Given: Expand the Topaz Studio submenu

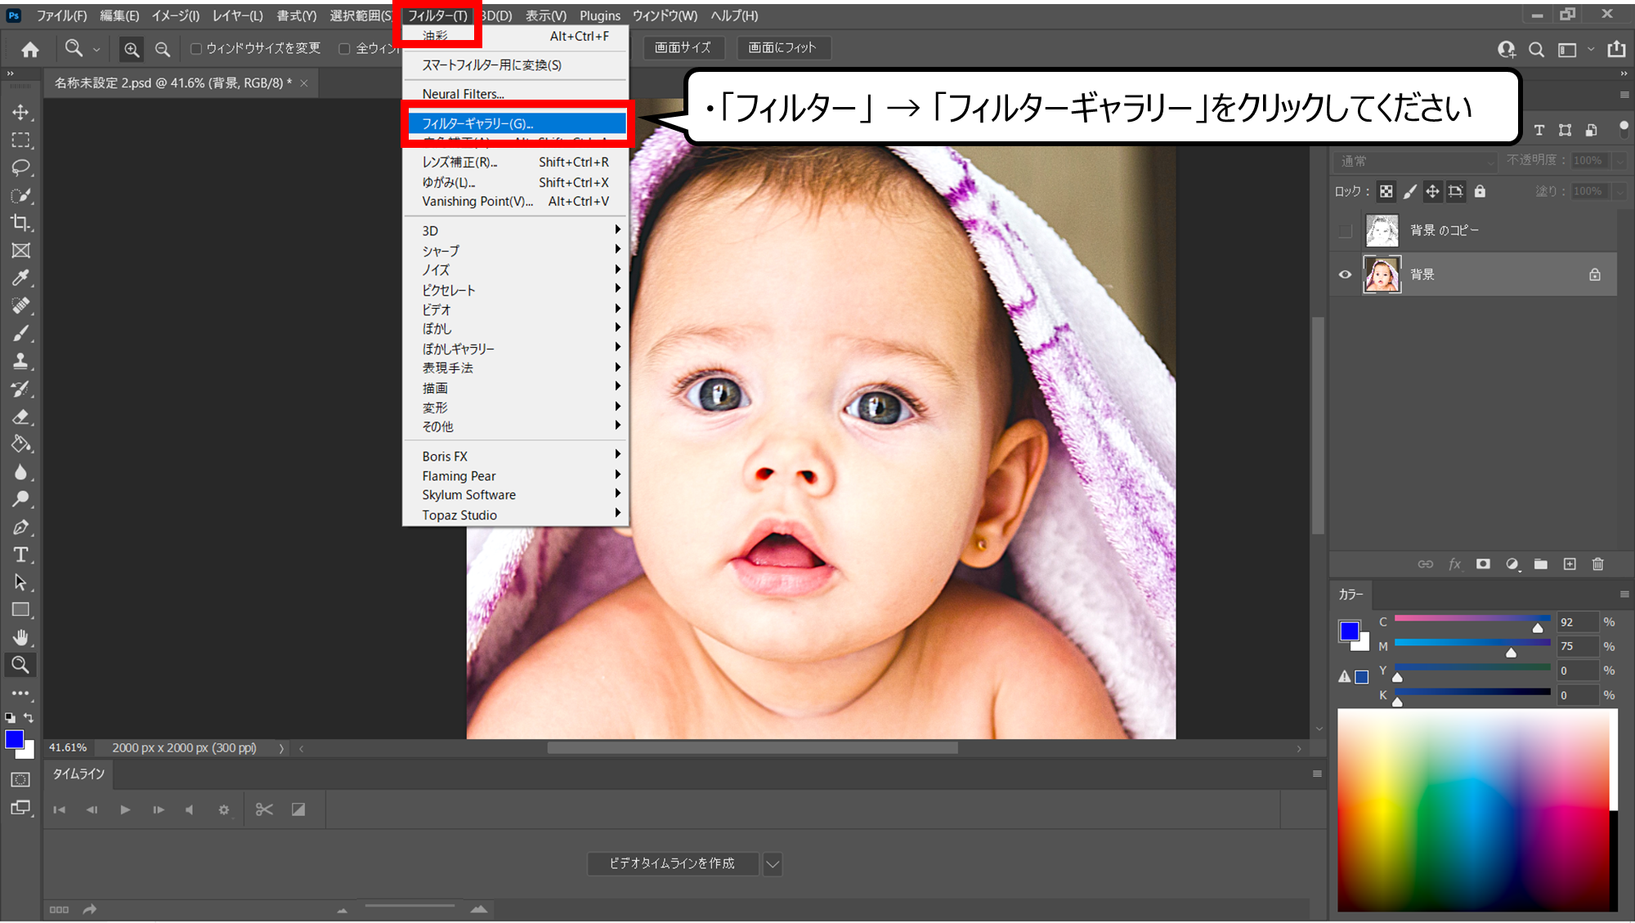Looking at the screenshot, I should click(x=516, y=515).
